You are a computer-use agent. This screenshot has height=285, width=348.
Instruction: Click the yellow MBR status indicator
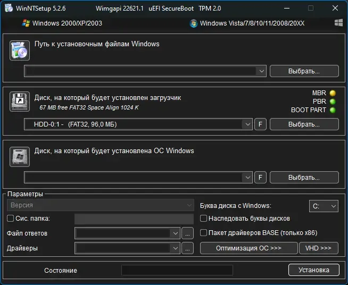333,93
